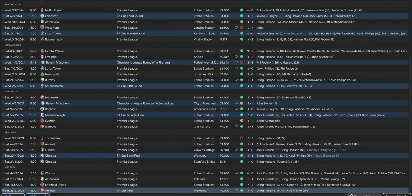Click the Leicester club badge
This screenshot has width=412, height=196.
click(x=42, y=16)
